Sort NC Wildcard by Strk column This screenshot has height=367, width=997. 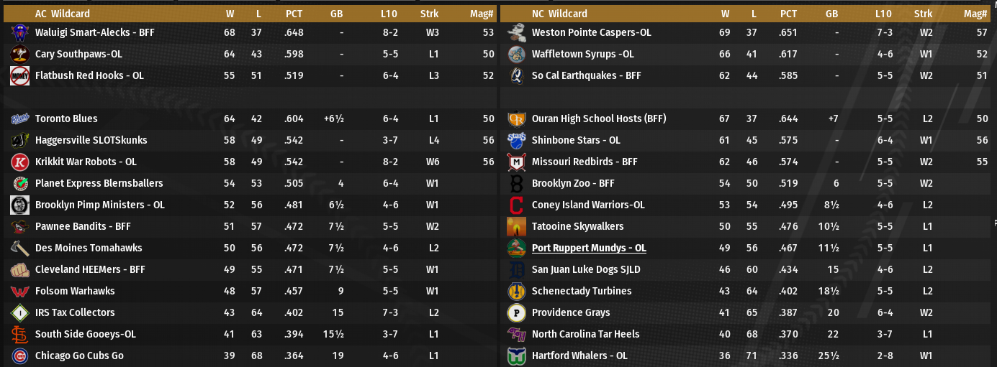point(923,13)
